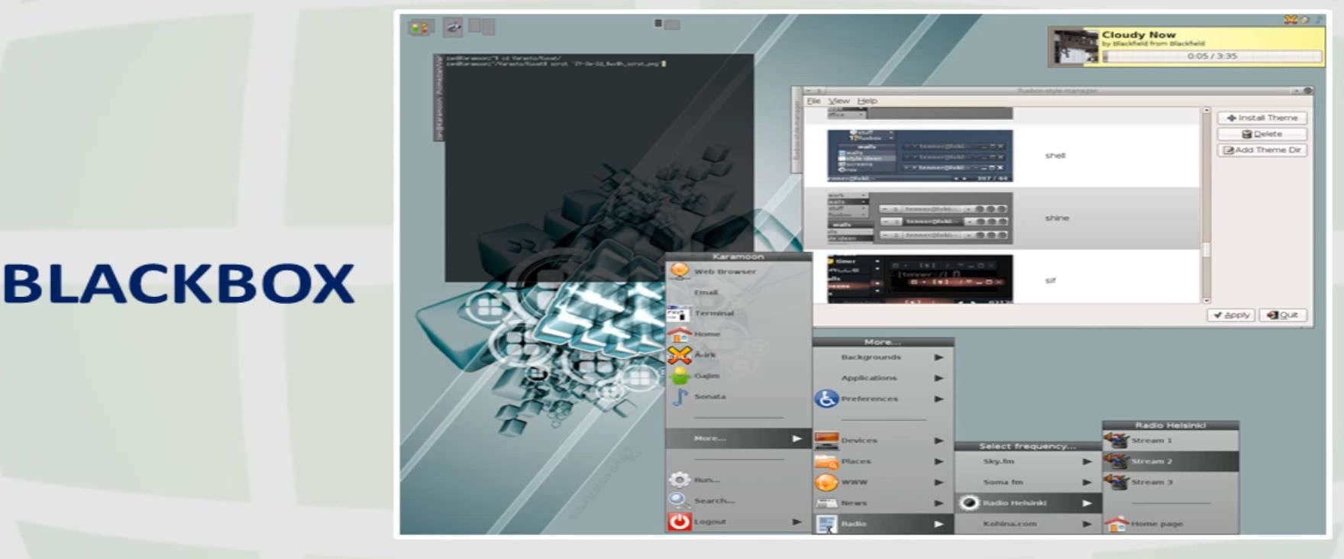This screenshot has height=559, width=1344.
Task: Select the shine theme thumbnail
Action: [919, 218]
